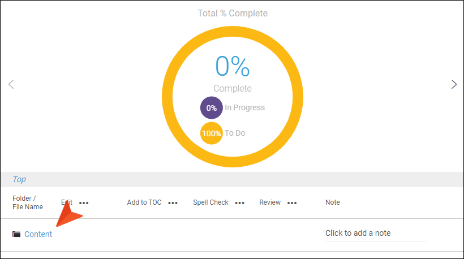Image resolution: width=464 pixels, height=259 pixels.
Task: Click the yellow 100% To Do badge
Action: [x=211, y=133]
